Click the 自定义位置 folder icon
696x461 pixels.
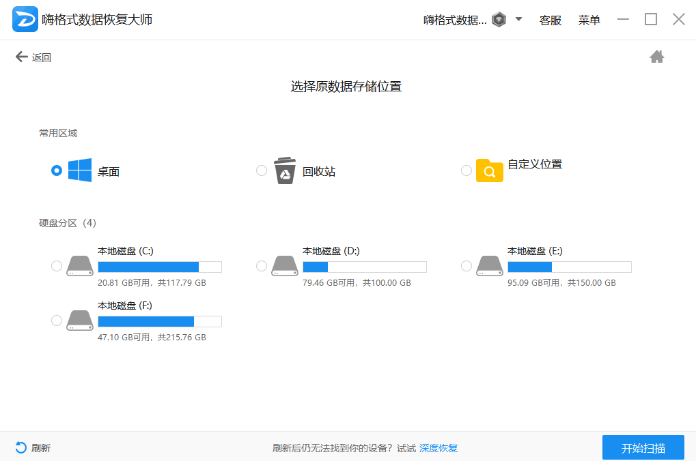pos(489,170)
